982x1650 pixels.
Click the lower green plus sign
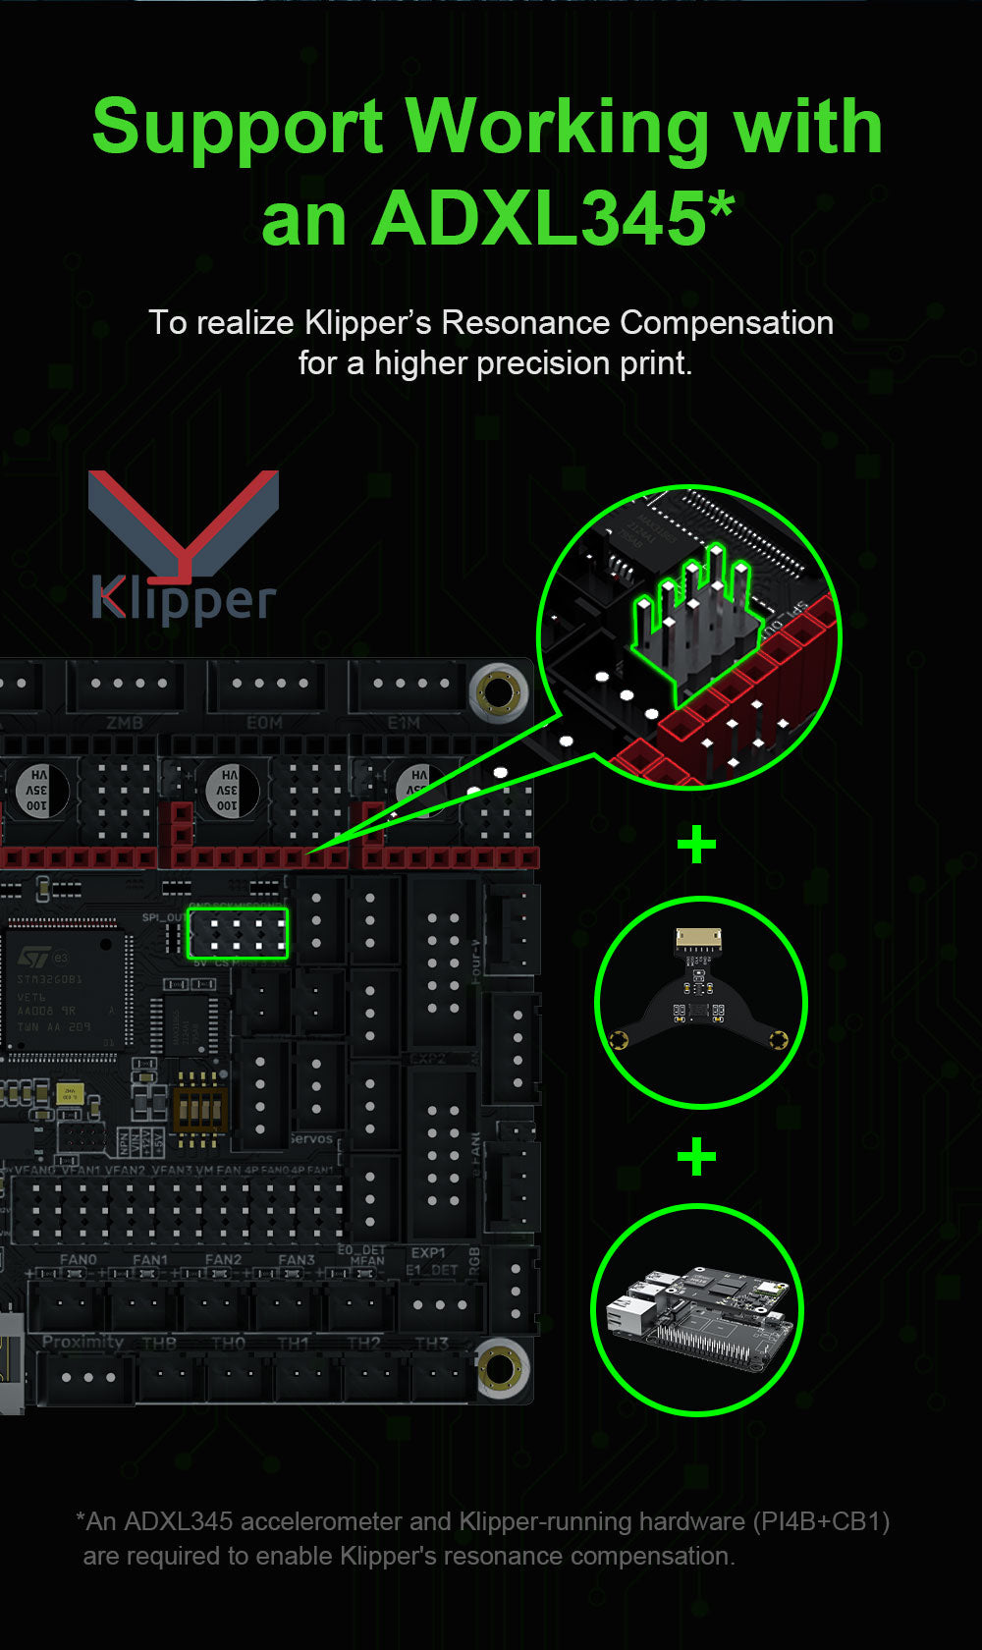pyautogui.click(x=697, y=1157)
